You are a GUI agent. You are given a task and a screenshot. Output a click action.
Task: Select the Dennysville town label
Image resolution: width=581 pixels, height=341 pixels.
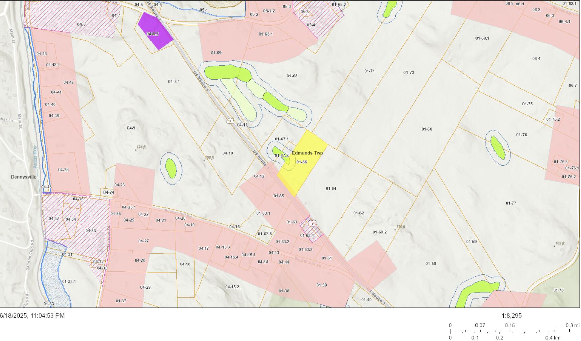(24, 177)
